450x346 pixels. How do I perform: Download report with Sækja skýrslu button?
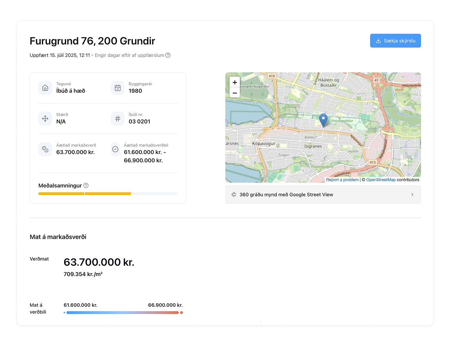tap(395, 41)
